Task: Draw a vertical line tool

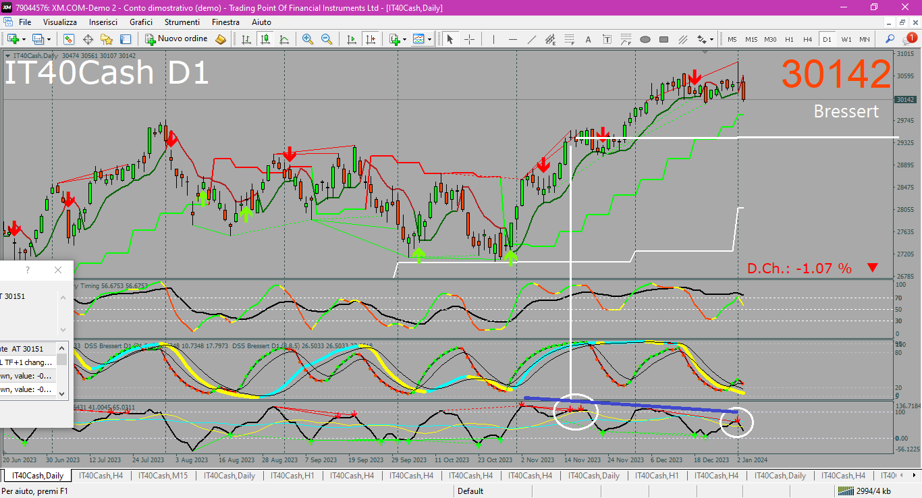Action: click(x=493, y=39)
